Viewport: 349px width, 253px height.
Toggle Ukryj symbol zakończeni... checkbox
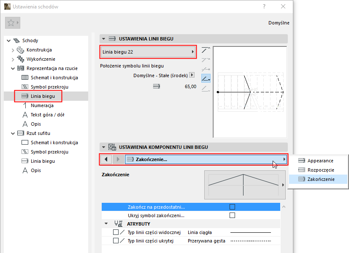click(x=232, y=215)
